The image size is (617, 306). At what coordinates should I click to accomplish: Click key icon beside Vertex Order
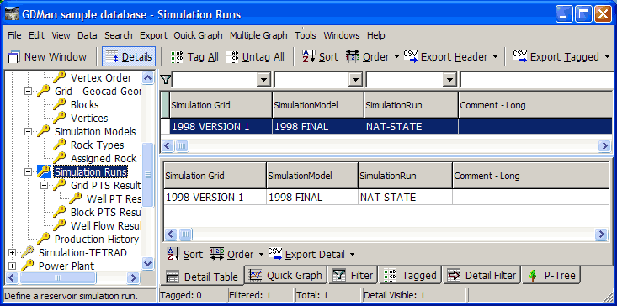[60, 77]
